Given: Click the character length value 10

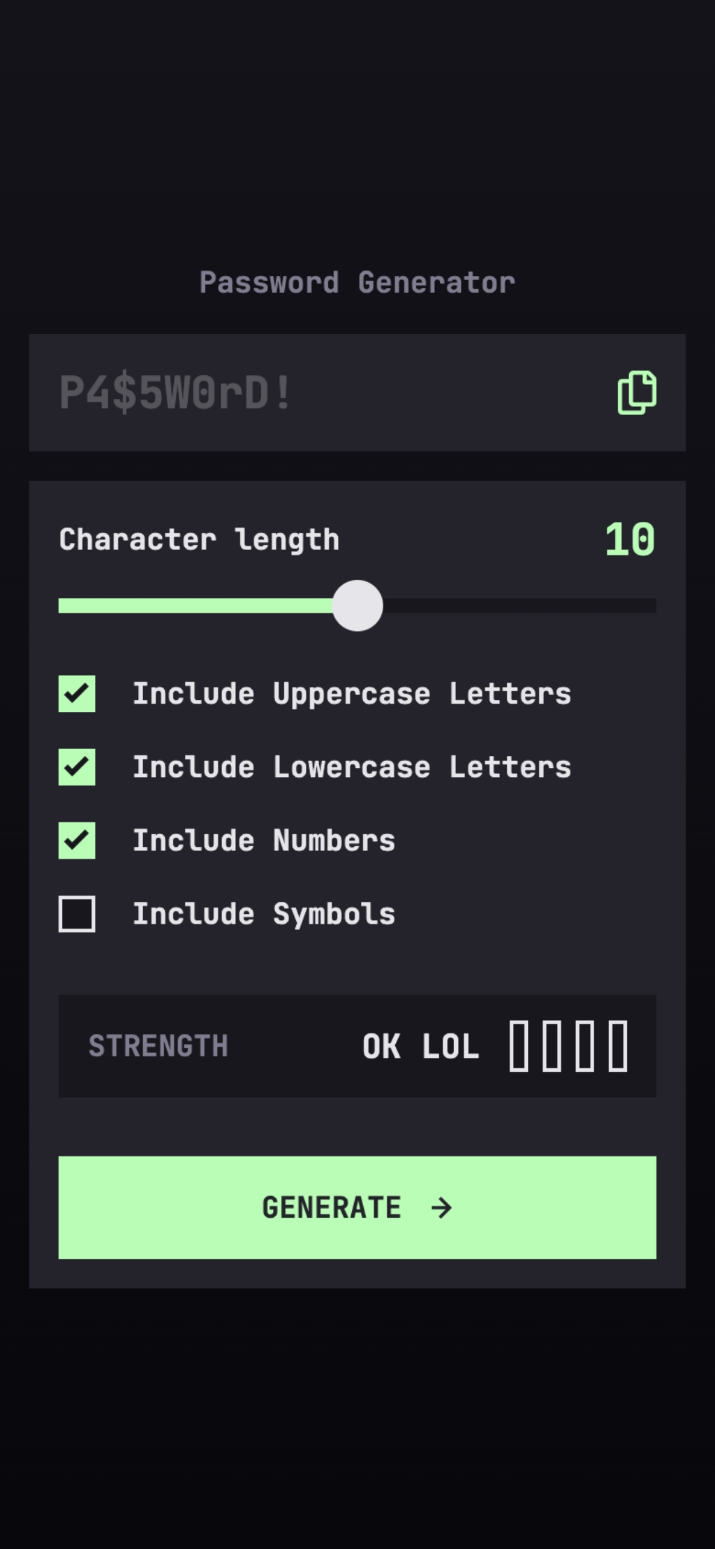Looking at the screenshot, I should click(x=630, y=539).
